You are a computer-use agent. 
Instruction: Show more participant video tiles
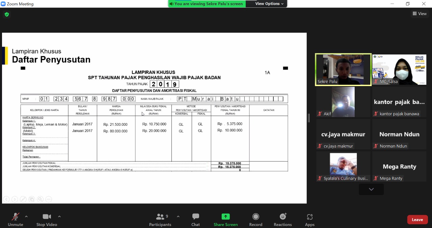click(x=371, y=189)
